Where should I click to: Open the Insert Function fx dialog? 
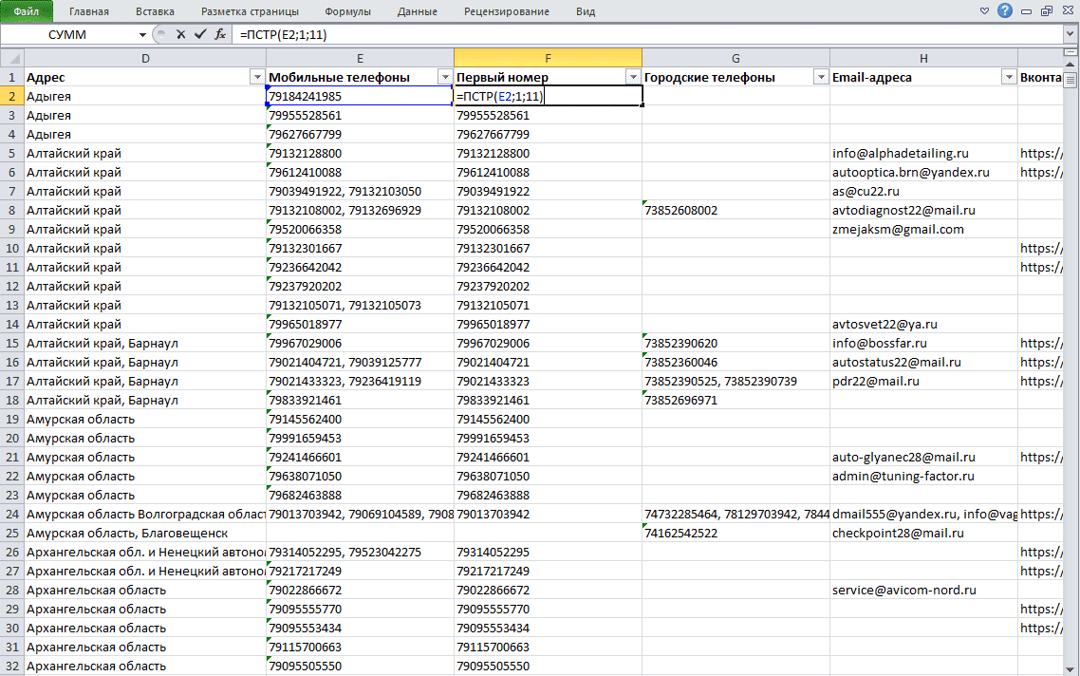point(220,34)
